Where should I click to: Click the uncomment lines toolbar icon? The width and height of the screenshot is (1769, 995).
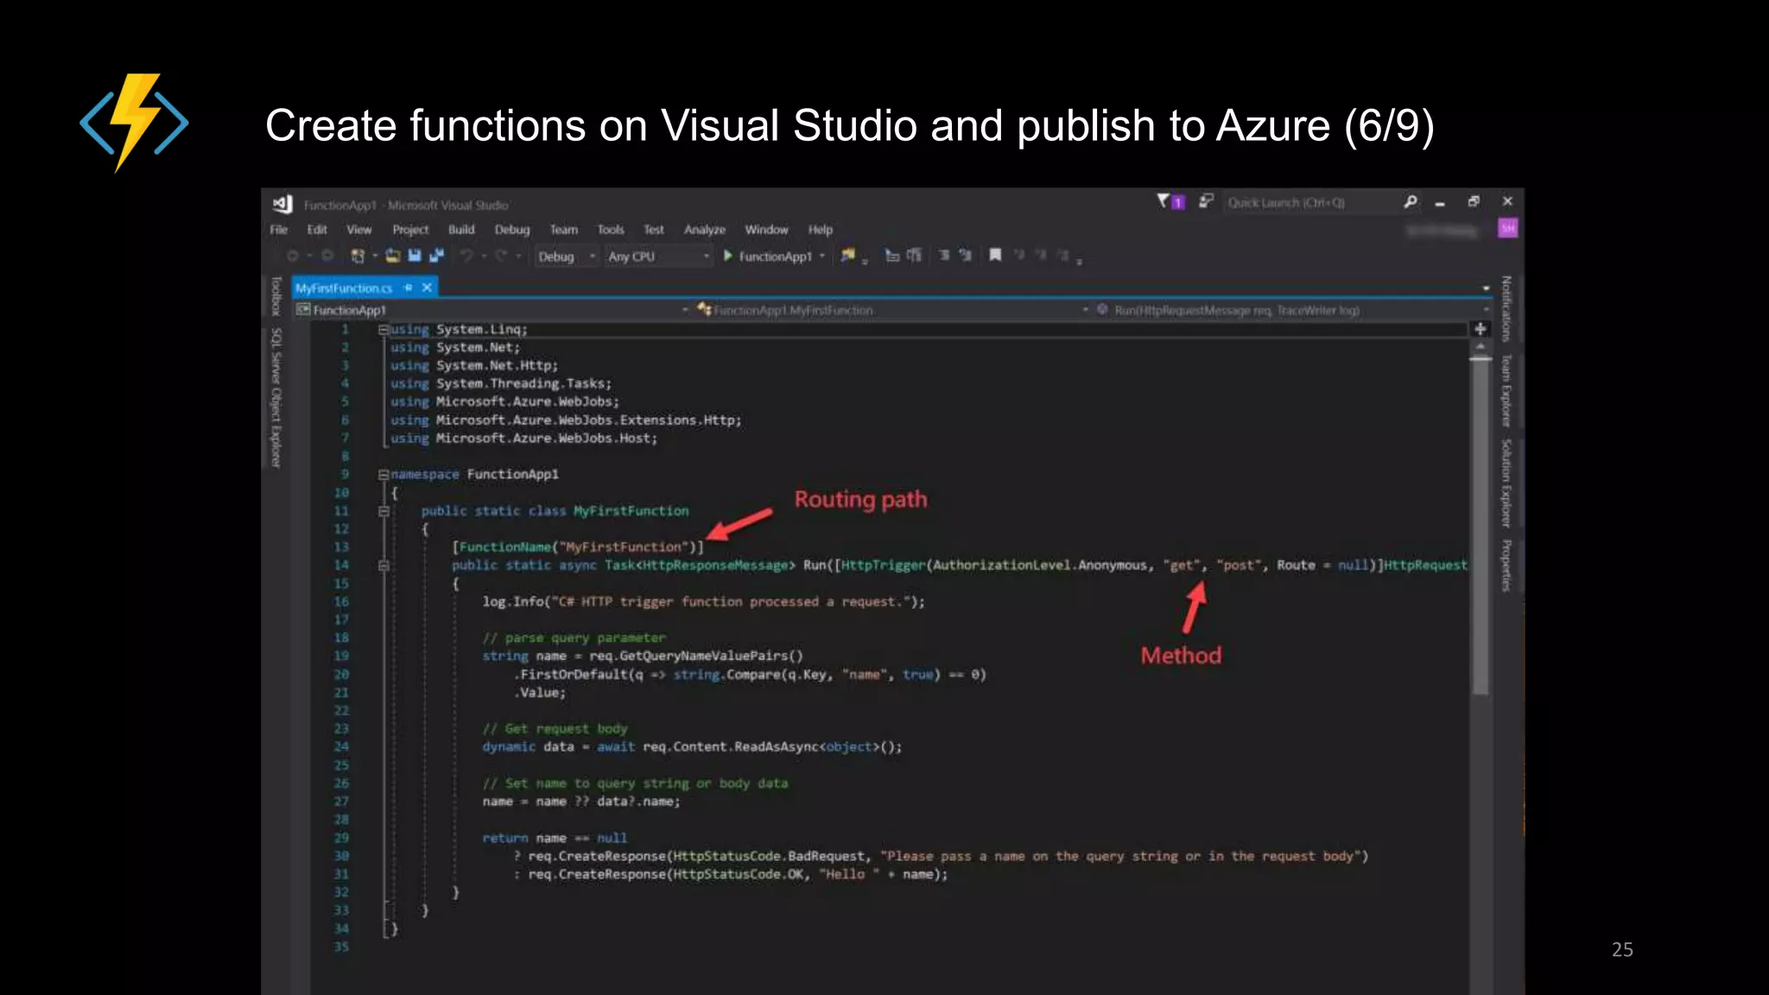pos(914,256)
